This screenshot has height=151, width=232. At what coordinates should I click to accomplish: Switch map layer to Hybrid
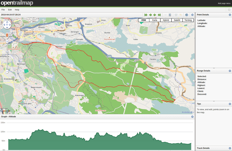pyautogui.click(x=166, y=20)
